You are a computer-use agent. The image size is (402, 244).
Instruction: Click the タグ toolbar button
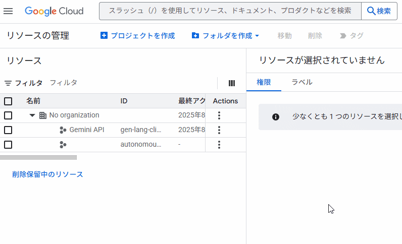pyautogui.click(x=351, y=36)
